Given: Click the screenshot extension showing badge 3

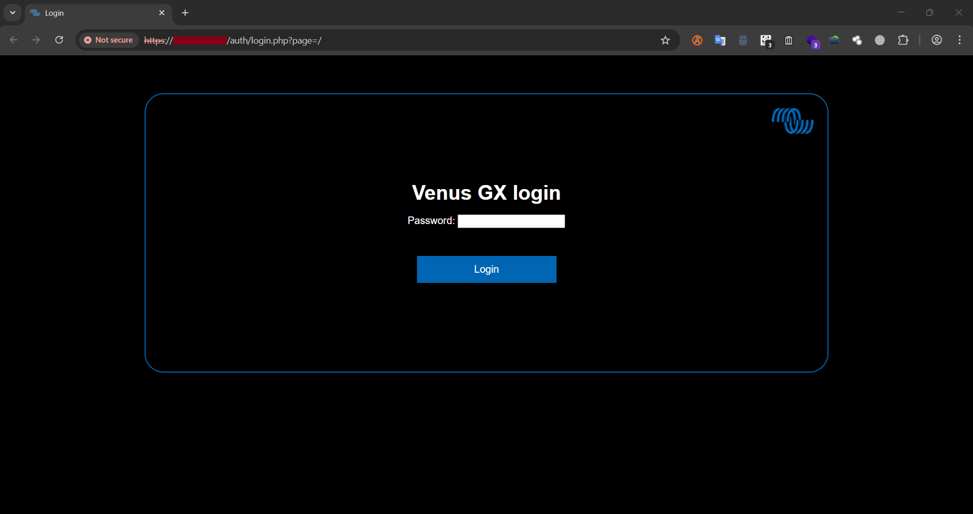Looking at the screenshot, I should coord(766,40).
